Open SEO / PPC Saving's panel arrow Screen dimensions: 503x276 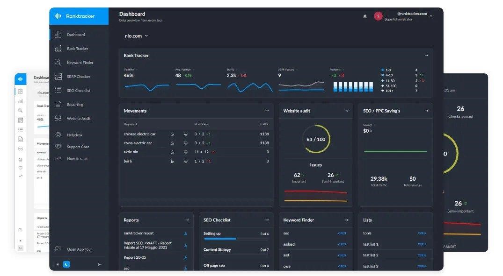click(x=426, y=111)
